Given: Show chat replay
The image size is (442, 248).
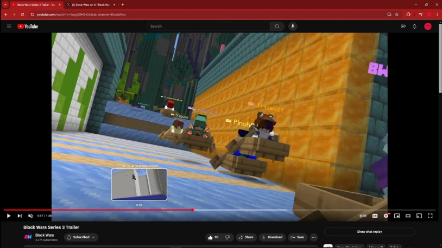Looking at the screenshot, I should [x=369, y=232].
